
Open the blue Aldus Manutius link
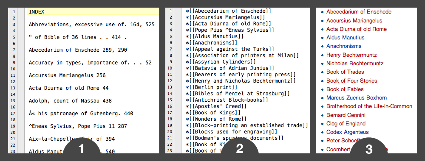tap(345, 38)
